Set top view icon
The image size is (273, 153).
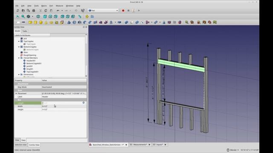coord(50,17)
